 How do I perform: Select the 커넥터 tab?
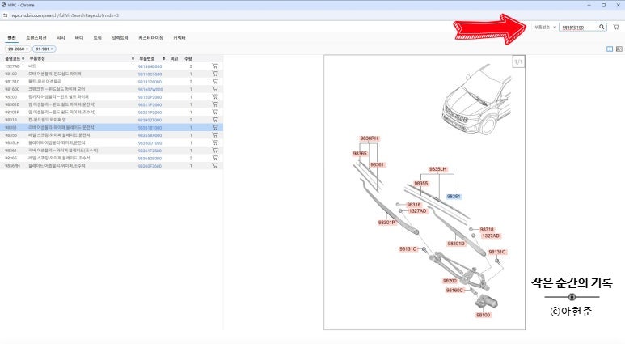tap(179, 38)
